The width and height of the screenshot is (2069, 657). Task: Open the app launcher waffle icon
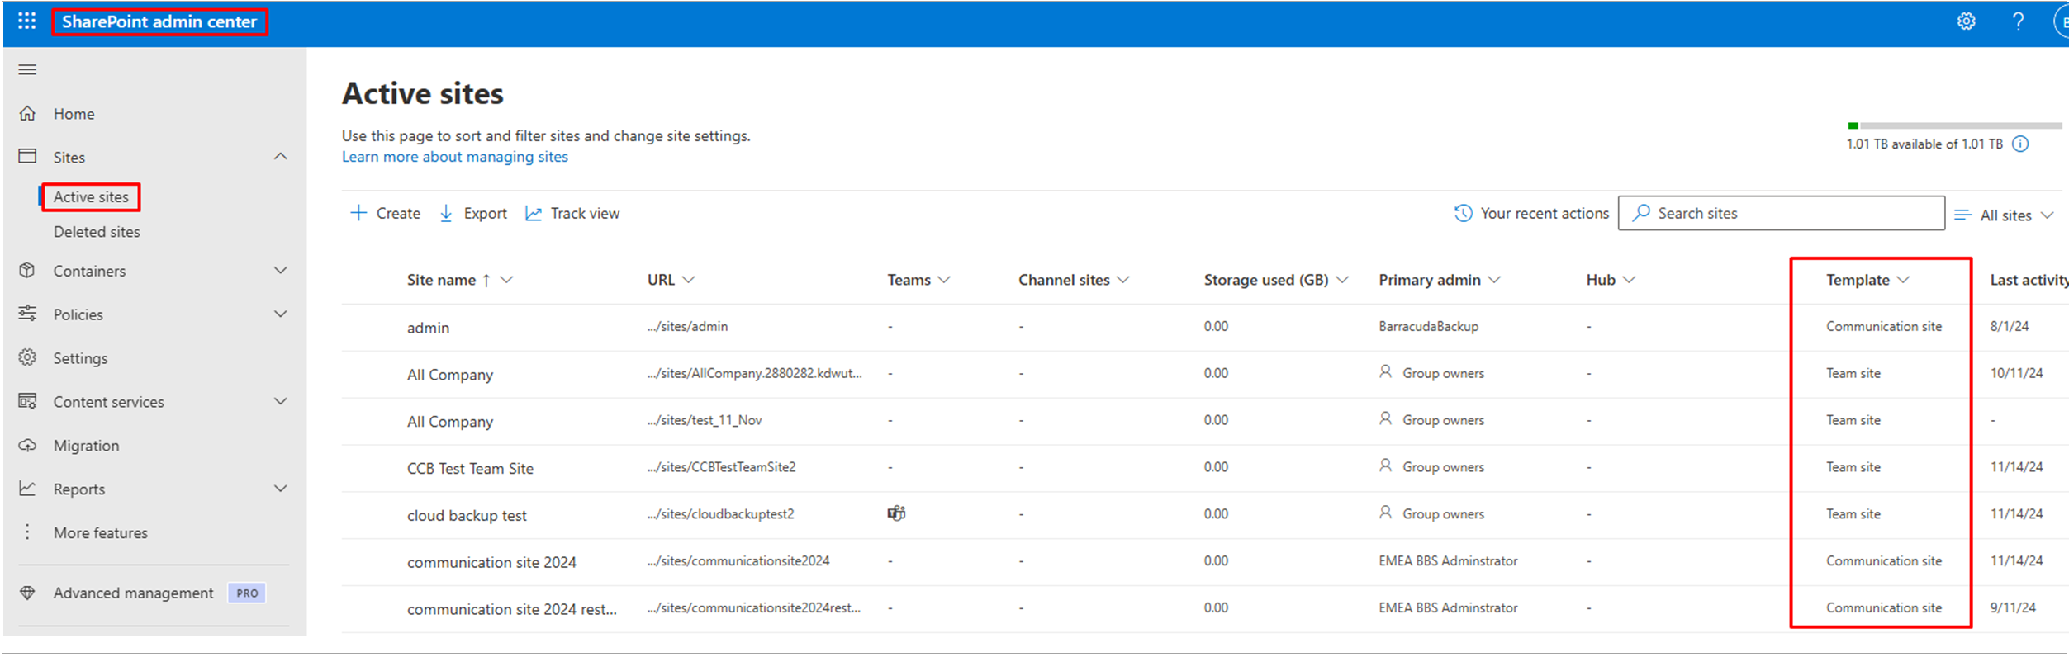(26, 21)
